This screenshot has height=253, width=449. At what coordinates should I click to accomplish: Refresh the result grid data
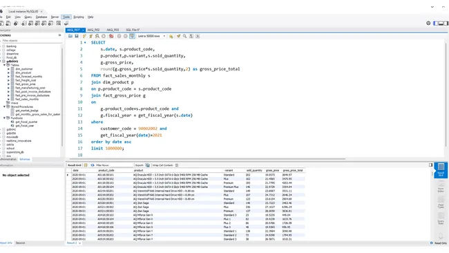(93, 165)
